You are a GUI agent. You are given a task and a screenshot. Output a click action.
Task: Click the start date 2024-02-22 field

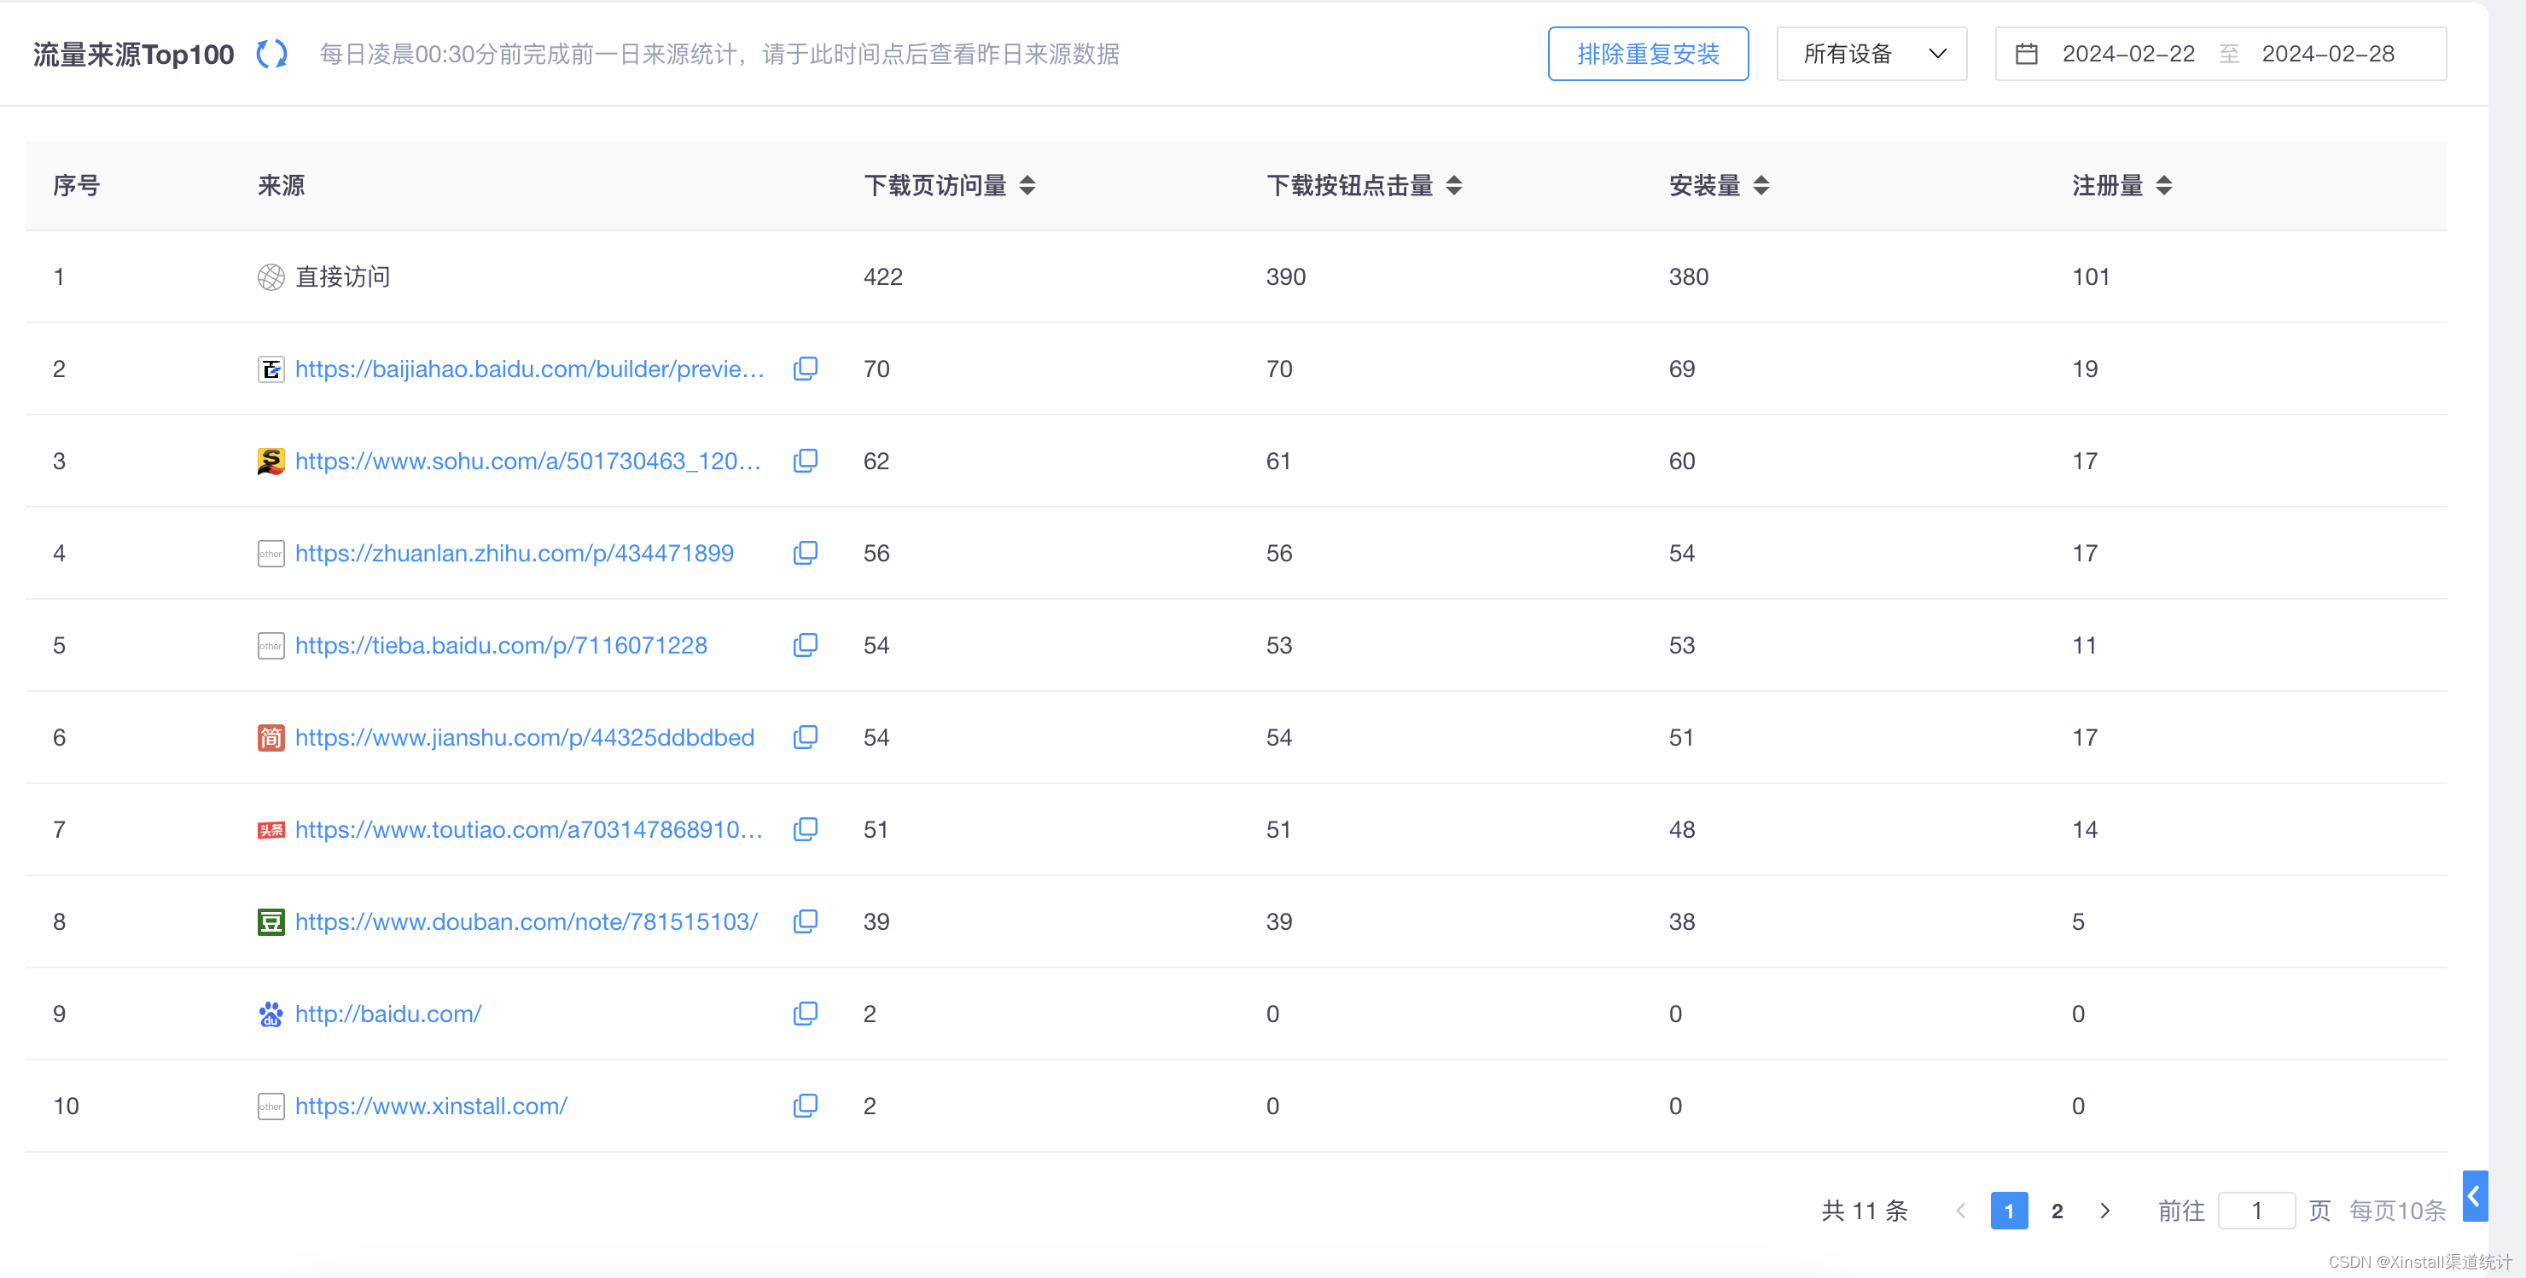(2127, 54)
